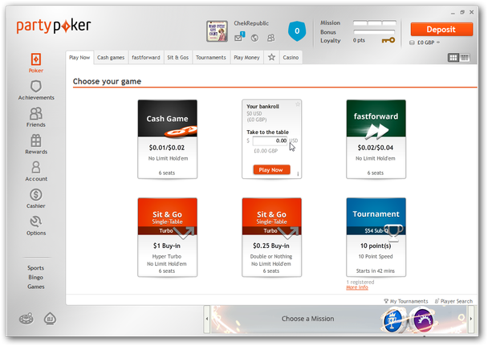Click the Bonus progress bar
The height and width of the screenshot is (346, 488).
coord(374,32)
